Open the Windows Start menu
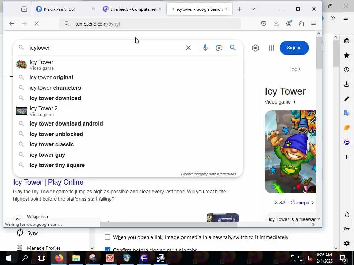 coord(8,258)
